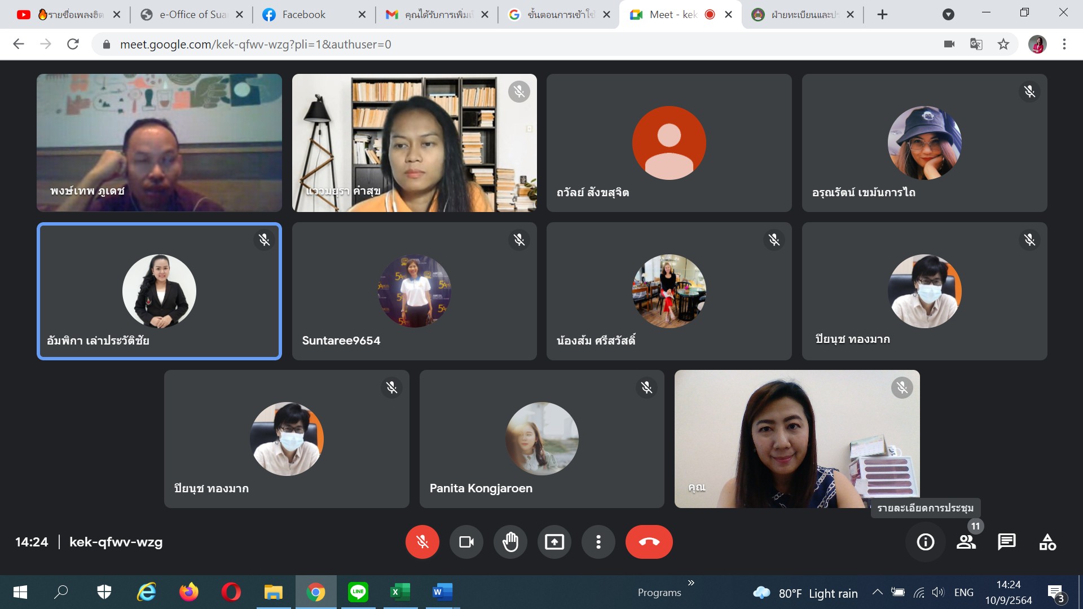Viewport: 1083px width, 609px height.
Task: Click the raise hand button
Action: tap(510, 542)
